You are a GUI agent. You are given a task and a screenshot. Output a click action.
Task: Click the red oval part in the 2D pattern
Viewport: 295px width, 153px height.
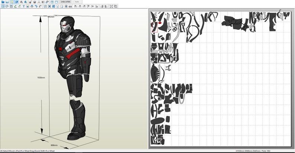(x=160, y=23)
